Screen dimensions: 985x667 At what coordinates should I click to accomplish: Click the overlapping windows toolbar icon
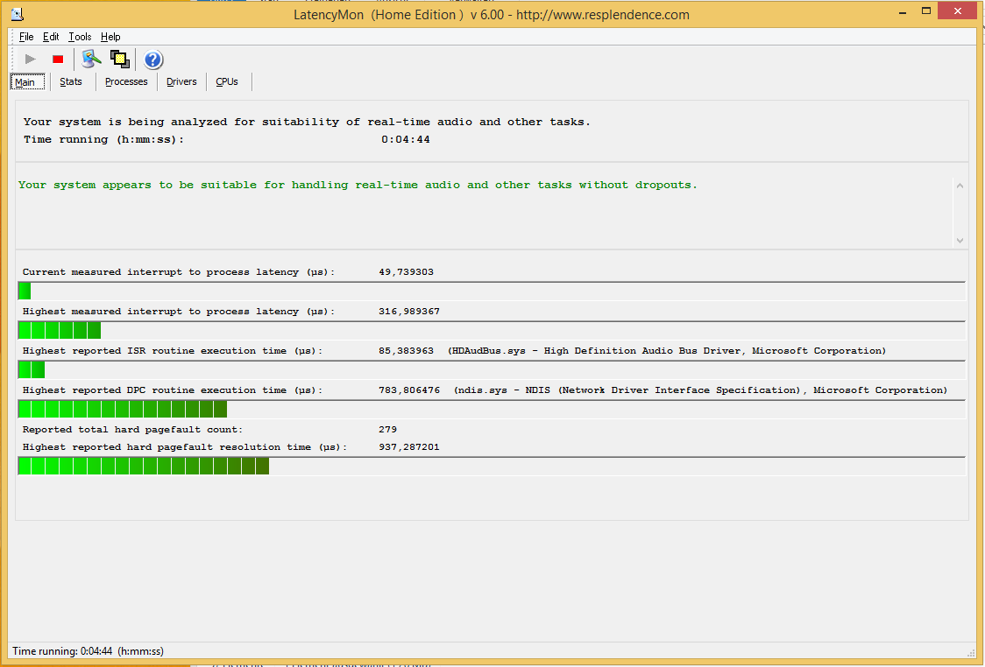pos(119,59)
